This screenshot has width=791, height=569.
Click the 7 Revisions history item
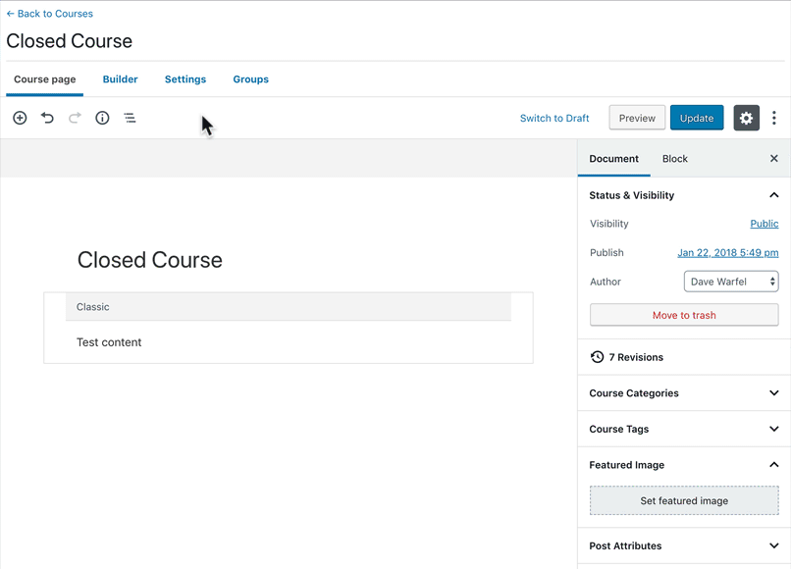pos(635,357)
